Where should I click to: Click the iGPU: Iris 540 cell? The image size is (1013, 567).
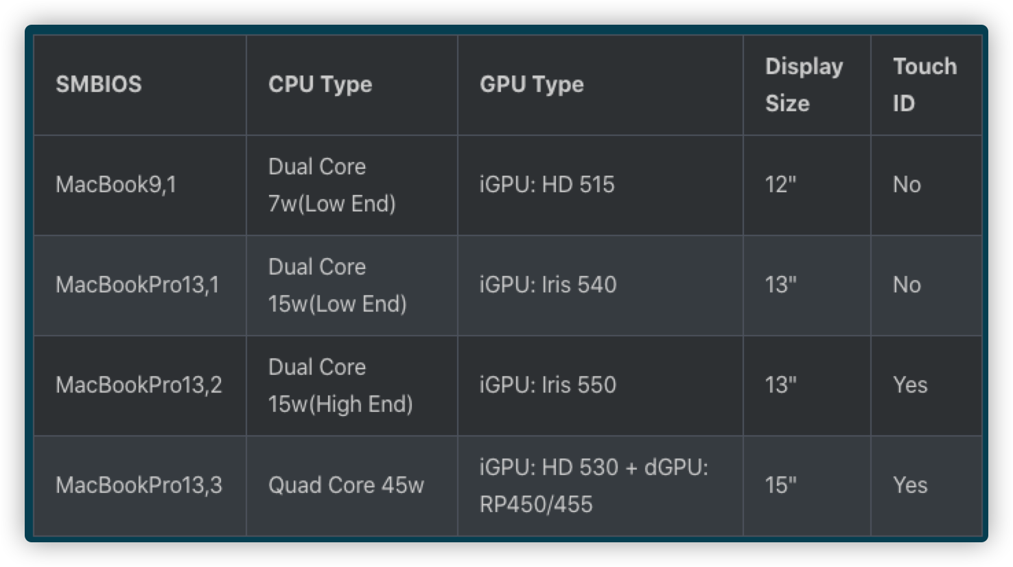tap(548, 285)
